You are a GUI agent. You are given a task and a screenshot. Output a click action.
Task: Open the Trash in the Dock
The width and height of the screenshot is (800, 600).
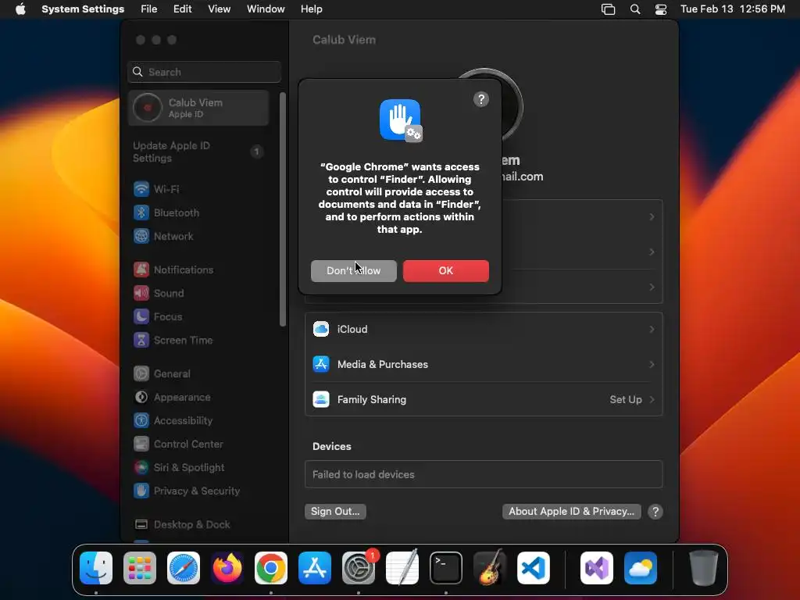704,568
